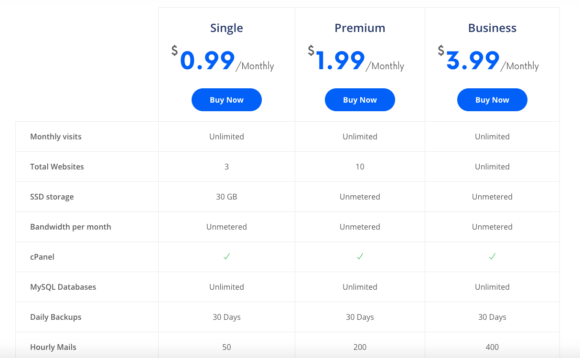Viewport: 580px width, 358px height.
Task: Select the 30 GB storage cell for Single
Action: (x=226, y=196)
